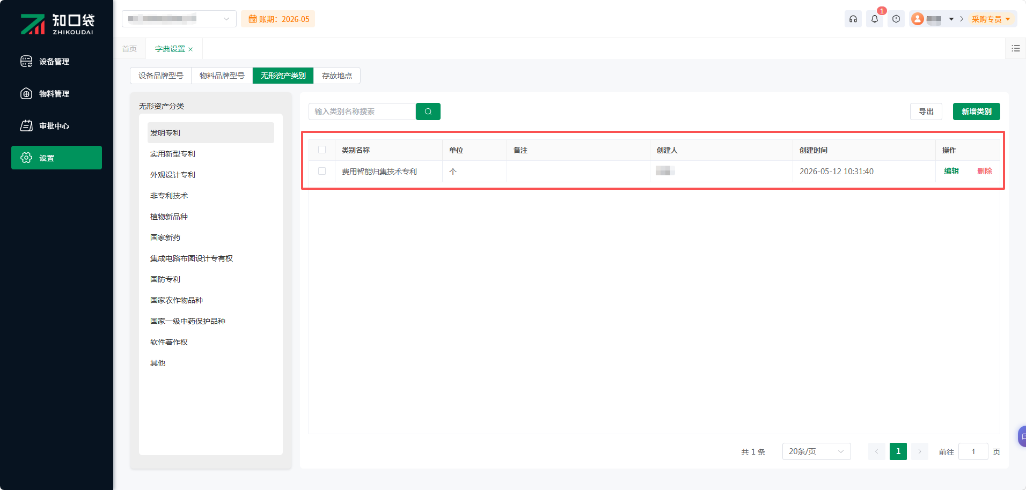Click the 新增类别 button
The height and width of the screenshot is (490, 1026).
click(977, 112)
